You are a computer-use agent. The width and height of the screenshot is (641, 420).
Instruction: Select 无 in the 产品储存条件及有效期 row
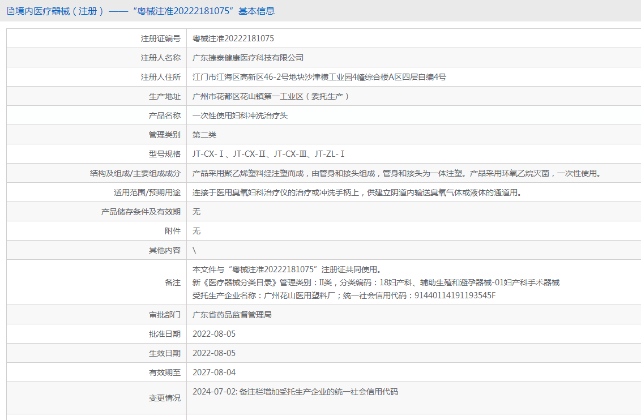click(196, 212)
